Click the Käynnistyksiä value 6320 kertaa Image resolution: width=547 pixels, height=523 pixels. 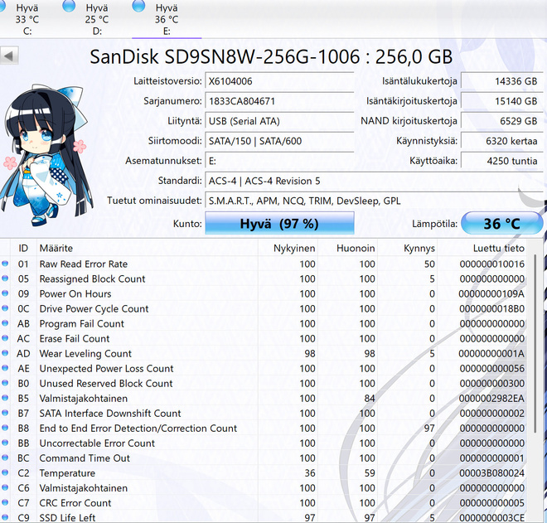click(502, 141)
